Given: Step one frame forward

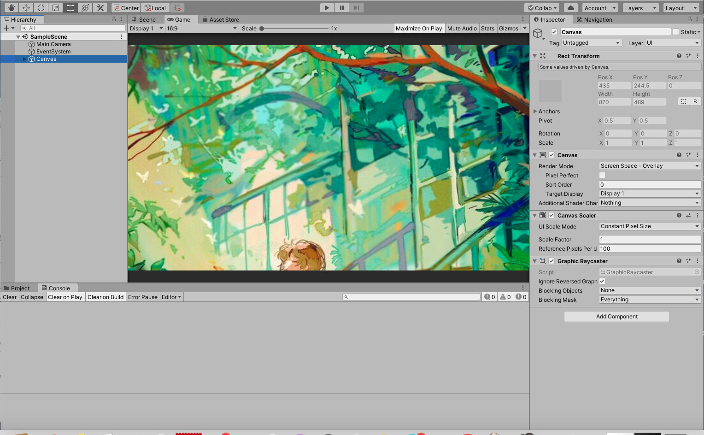Looking at the screenshot, I should (x=356, y=8).
